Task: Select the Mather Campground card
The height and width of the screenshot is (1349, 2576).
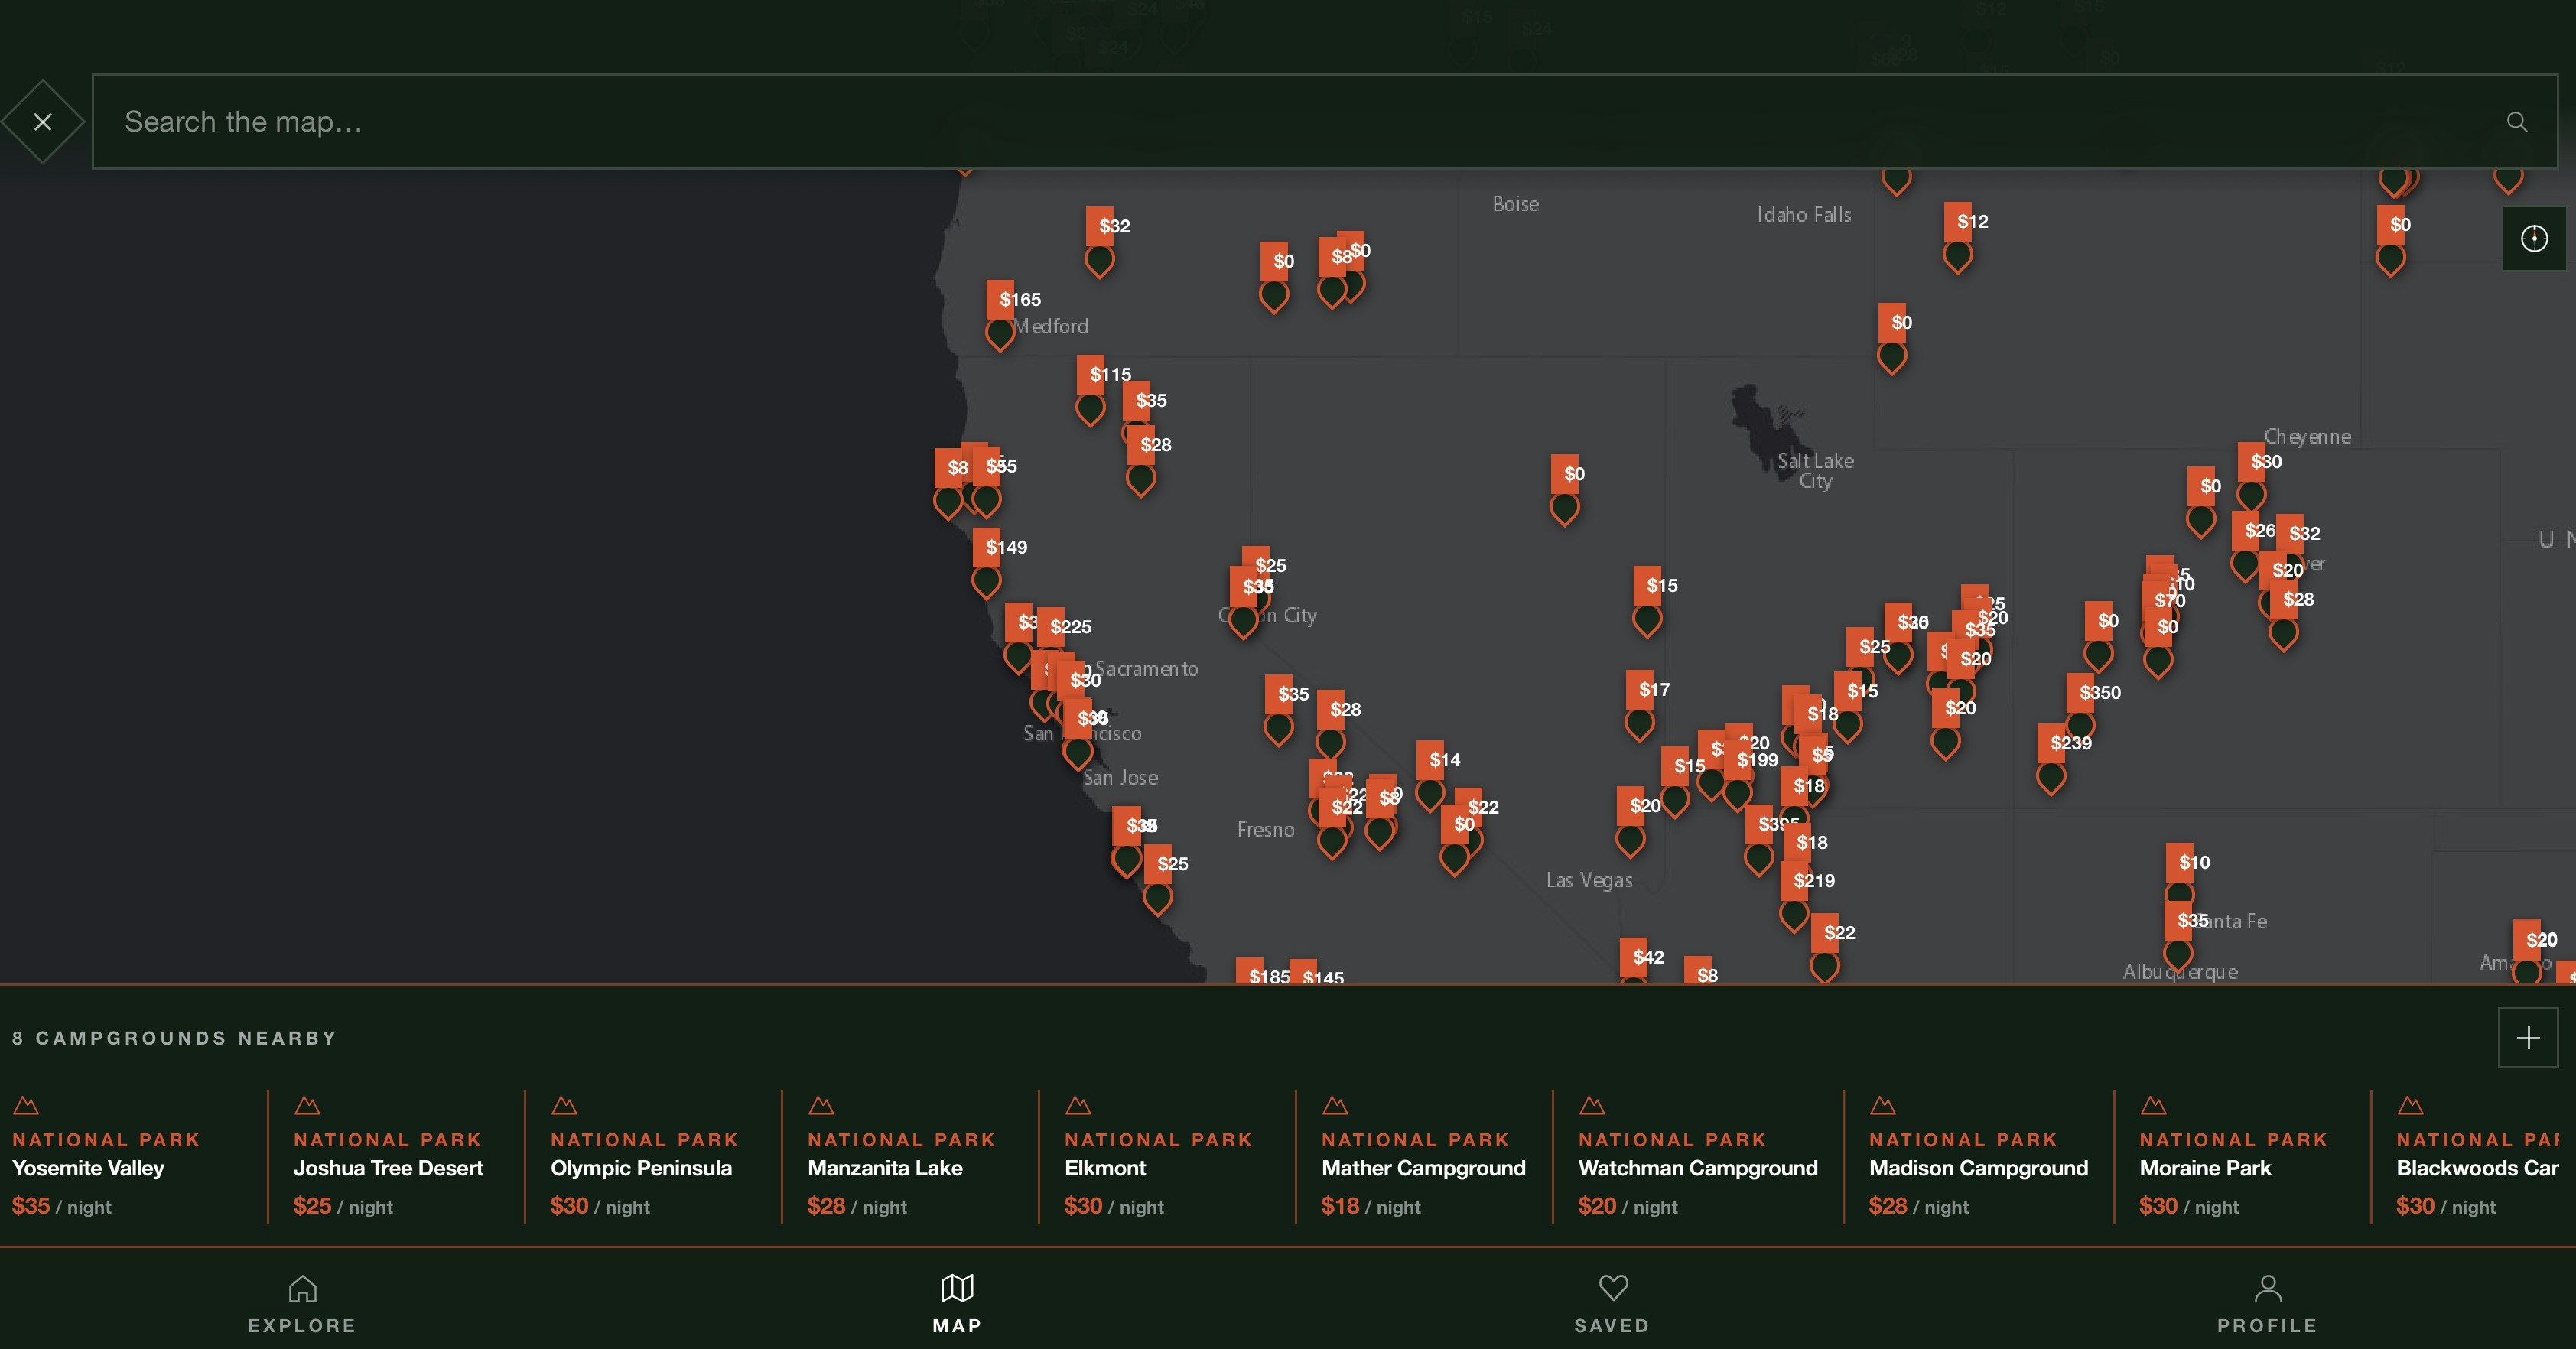Action: tap(1424, 1157)
